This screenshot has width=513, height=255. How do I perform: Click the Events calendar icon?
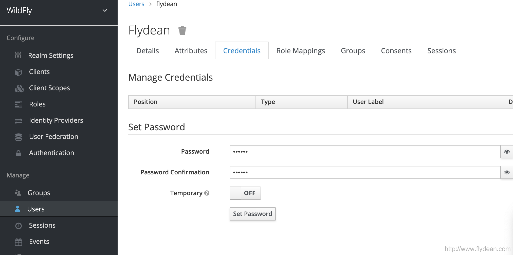pyautogui.click(x=19, y=242)
